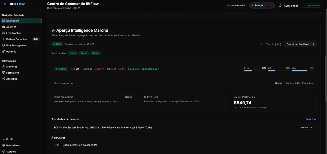Click the Sync Bitget button
327x154 pixels.
click(288, 5)
